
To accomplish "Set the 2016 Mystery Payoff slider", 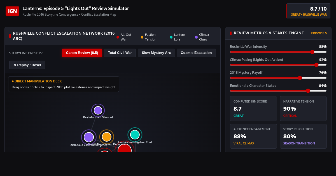I will click(278, 78).
